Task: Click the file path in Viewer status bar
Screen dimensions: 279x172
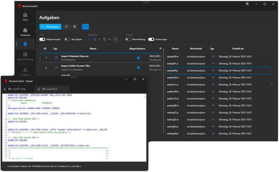Action: [44, 166]
